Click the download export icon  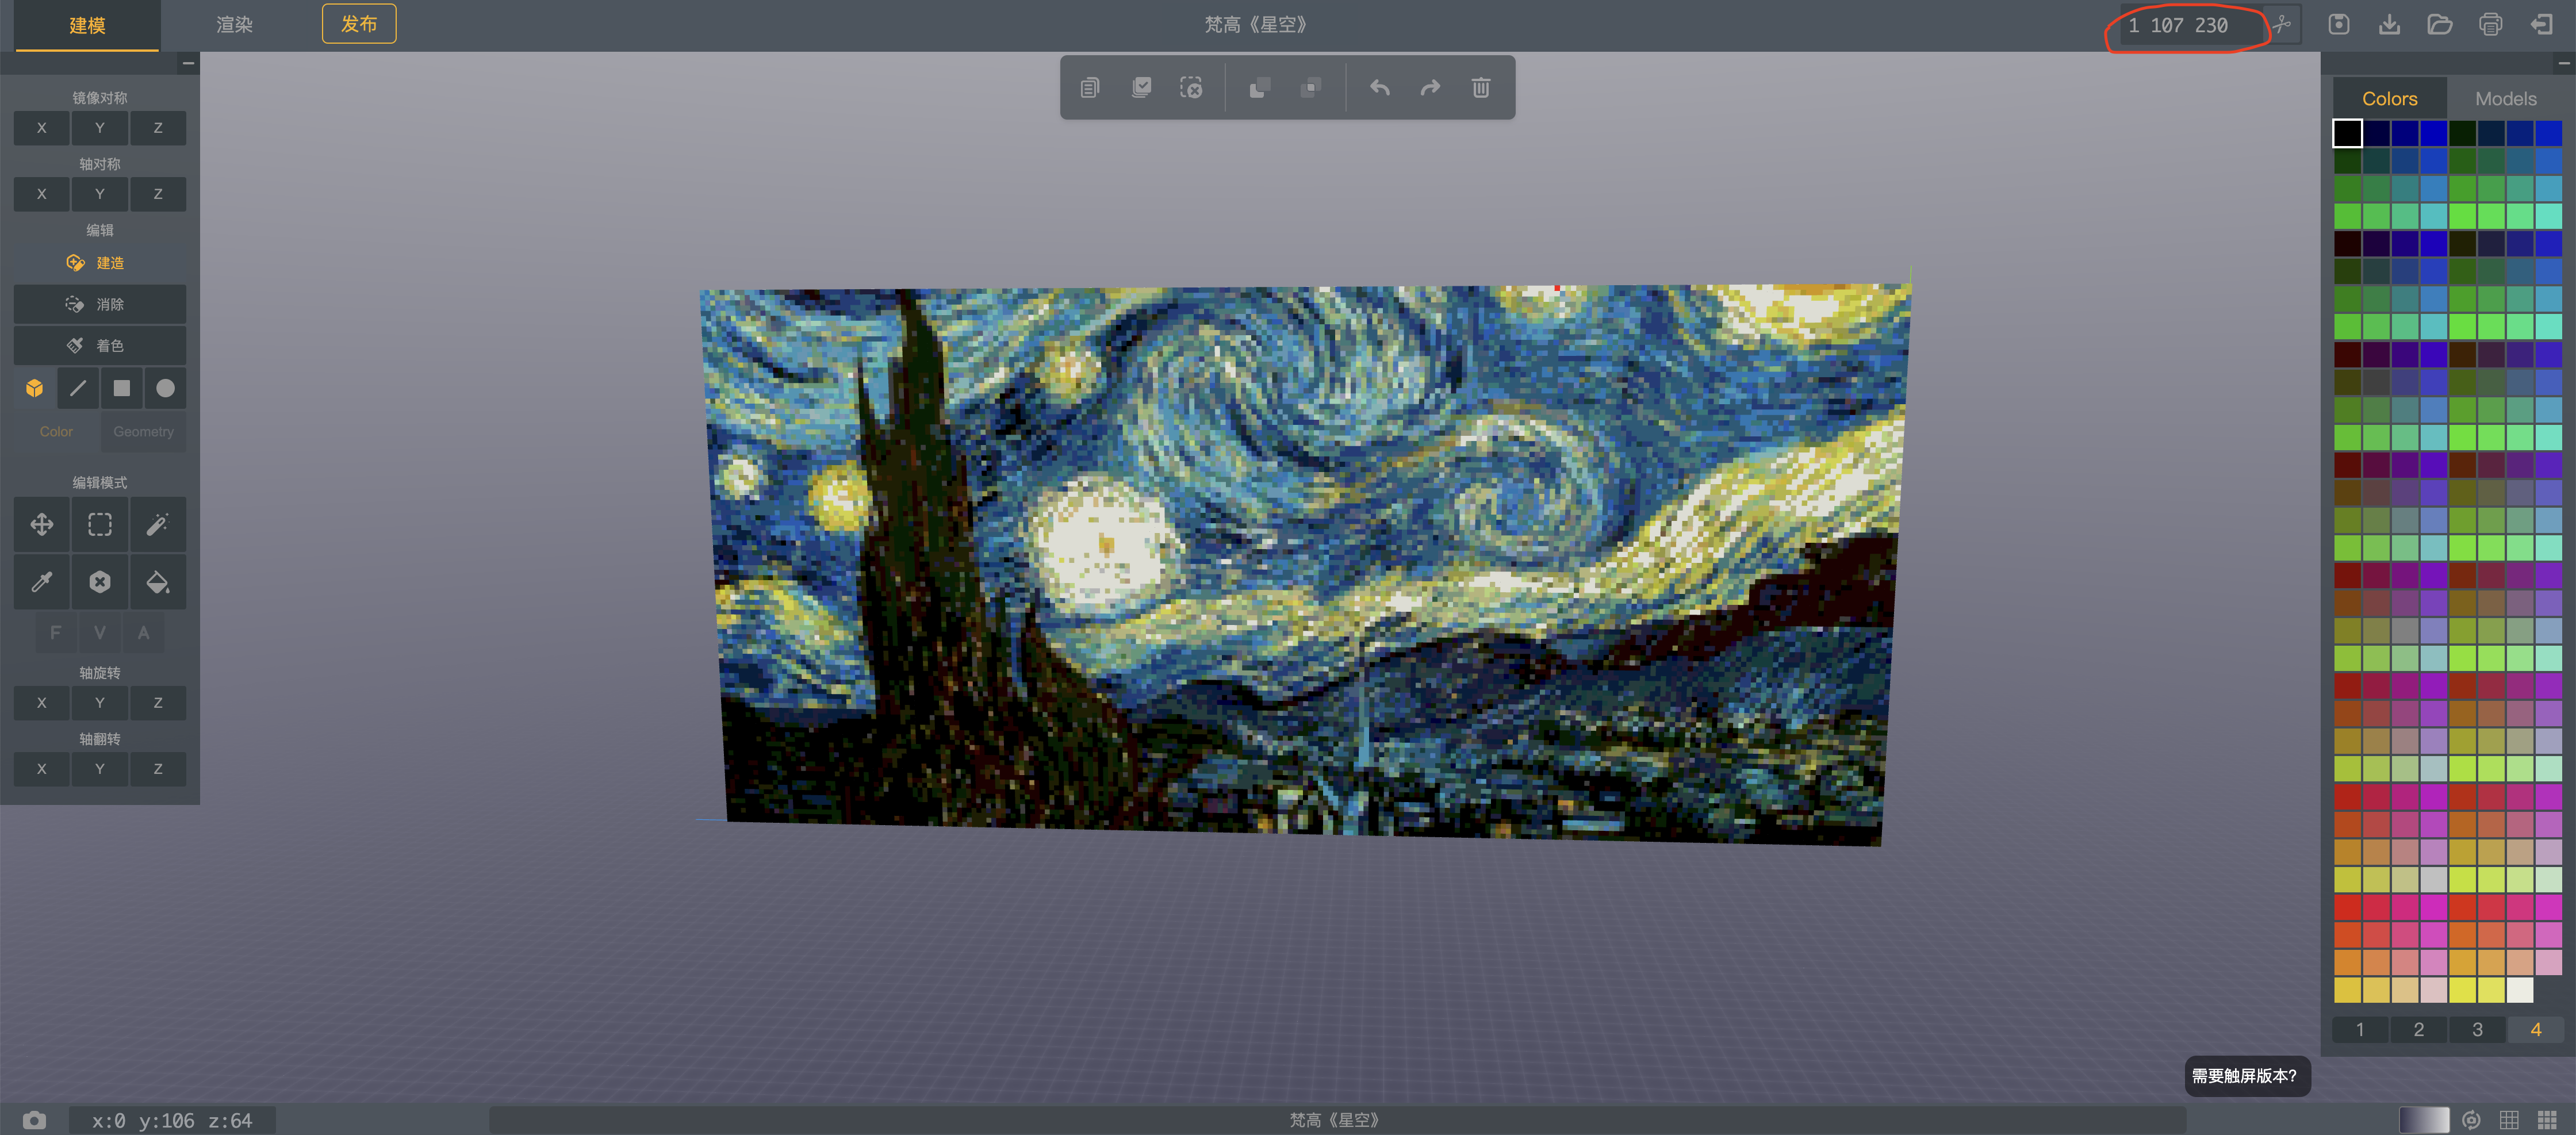(x=2390, y=25)
